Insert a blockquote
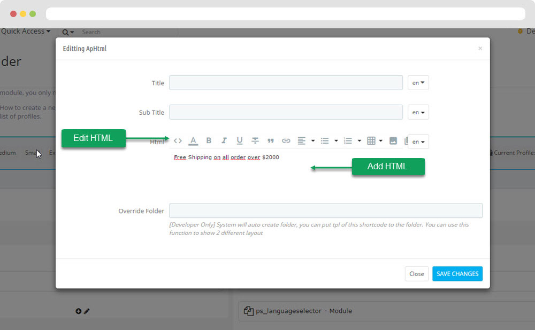The width and height of the screenshot is (535, 330). tap(271, 141)
